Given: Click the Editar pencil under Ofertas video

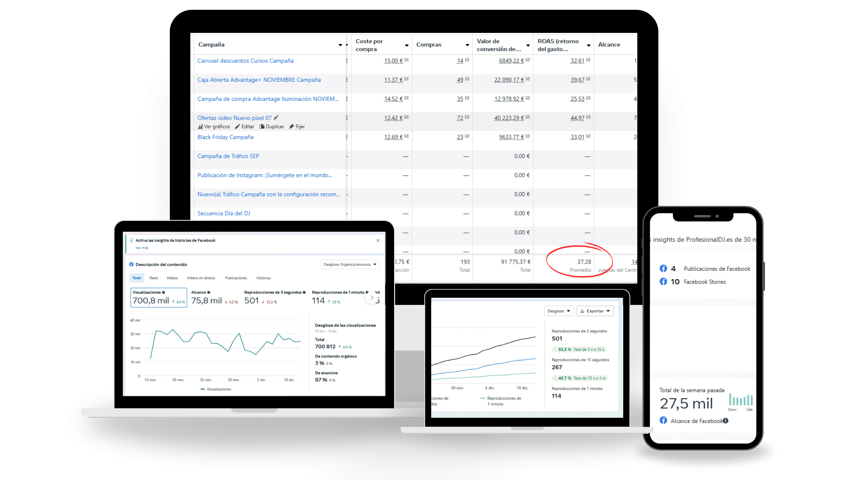Looking at the screenshot, I should (x=238, y=127).
